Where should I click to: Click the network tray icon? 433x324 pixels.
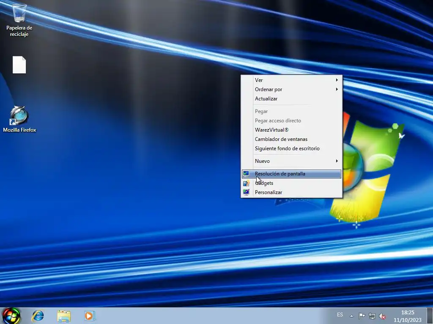(372, 316)
